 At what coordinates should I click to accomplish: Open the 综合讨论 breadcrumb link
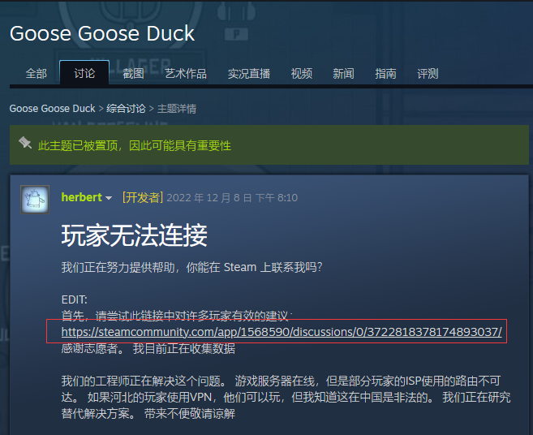(126, 109)
